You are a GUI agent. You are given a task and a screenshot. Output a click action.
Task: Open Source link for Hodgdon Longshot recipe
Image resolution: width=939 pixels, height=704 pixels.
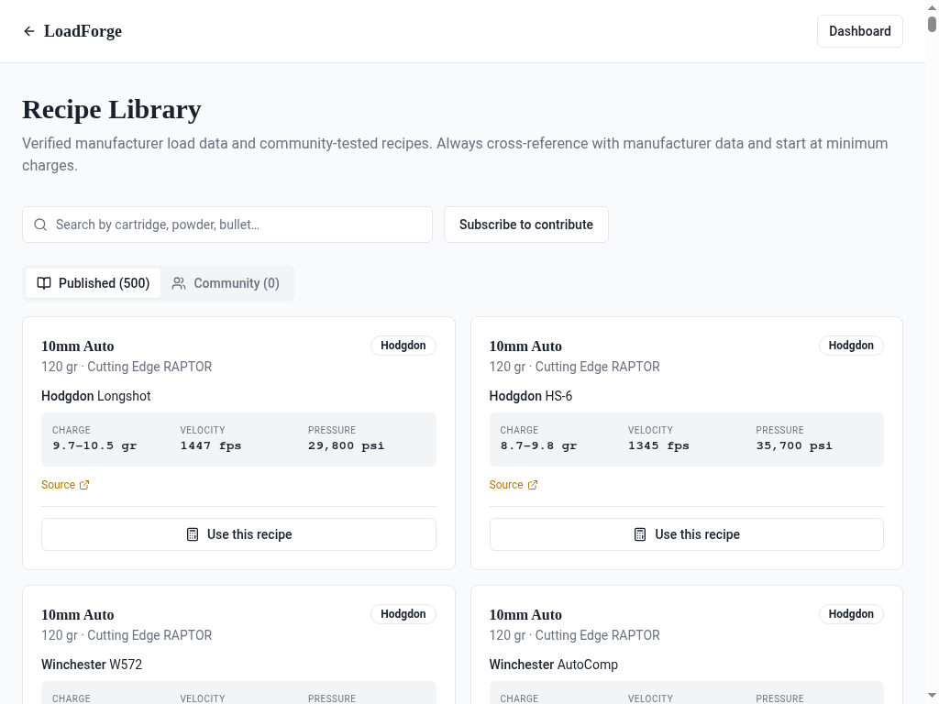[65, 485]
